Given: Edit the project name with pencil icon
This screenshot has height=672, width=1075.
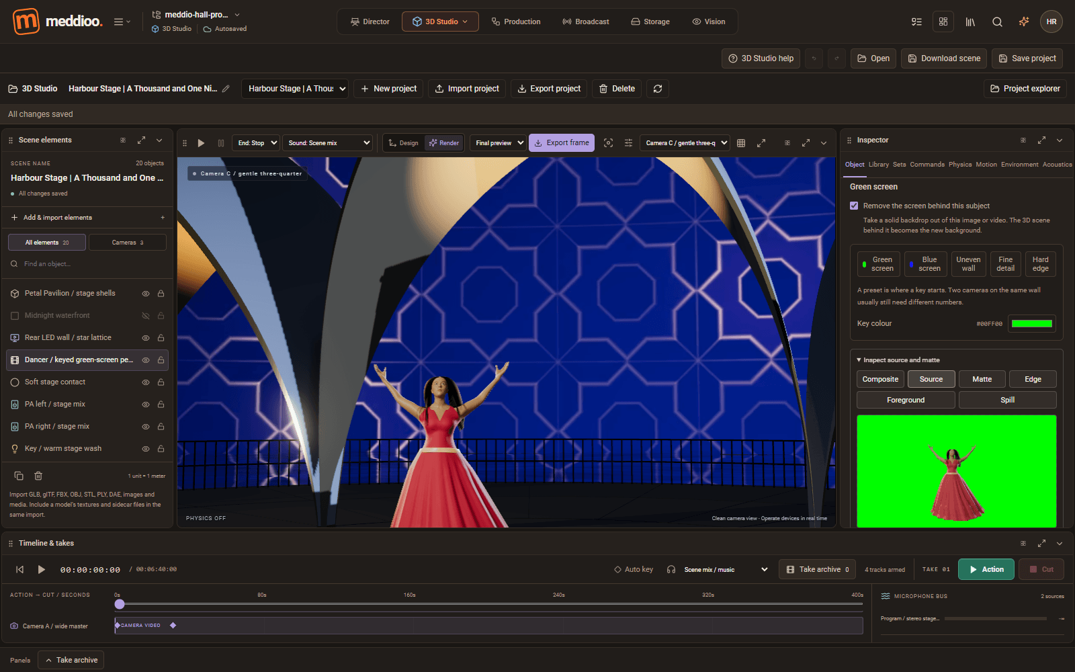Looking at the screenshot, I should tap(226, 89).
